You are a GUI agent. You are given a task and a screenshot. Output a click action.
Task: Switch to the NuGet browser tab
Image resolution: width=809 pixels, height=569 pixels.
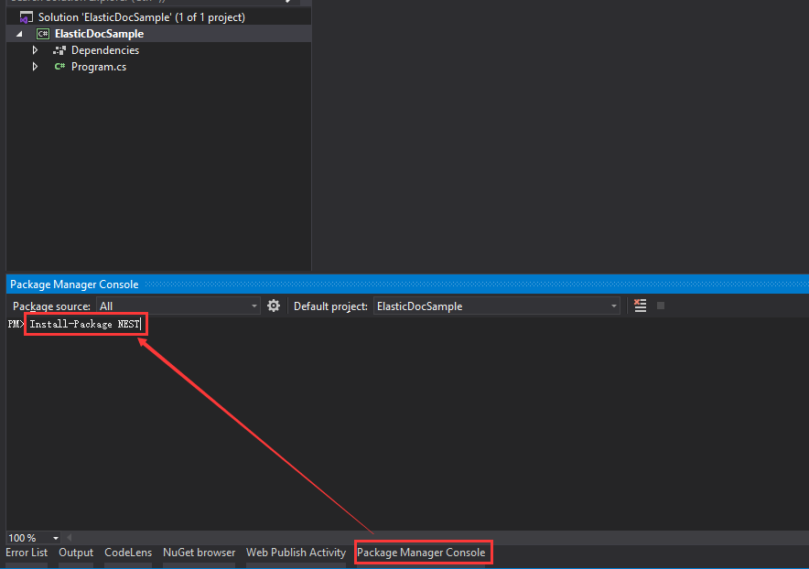tap(199, 553)
